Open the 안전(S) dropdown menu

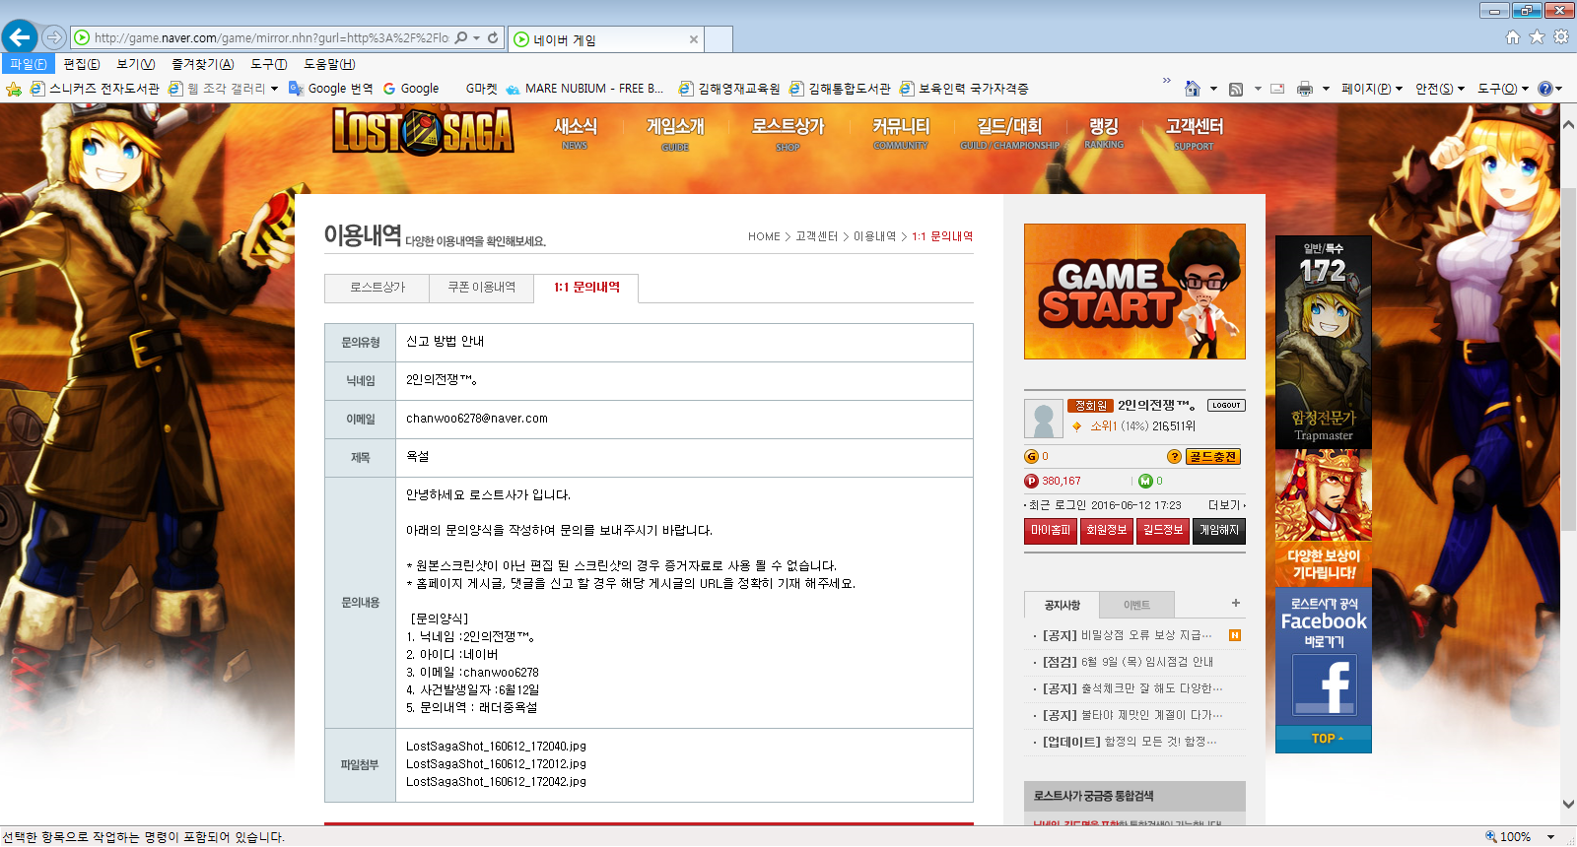pyautogui.click(x=1440, y=89)
